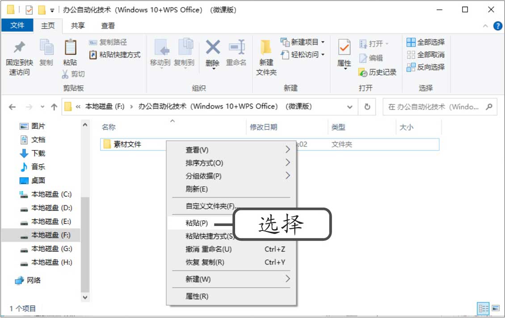The height and width of the screenshot is (318, 505).
Task: Expand the address bar history dropdown
Action: [349, 107]
